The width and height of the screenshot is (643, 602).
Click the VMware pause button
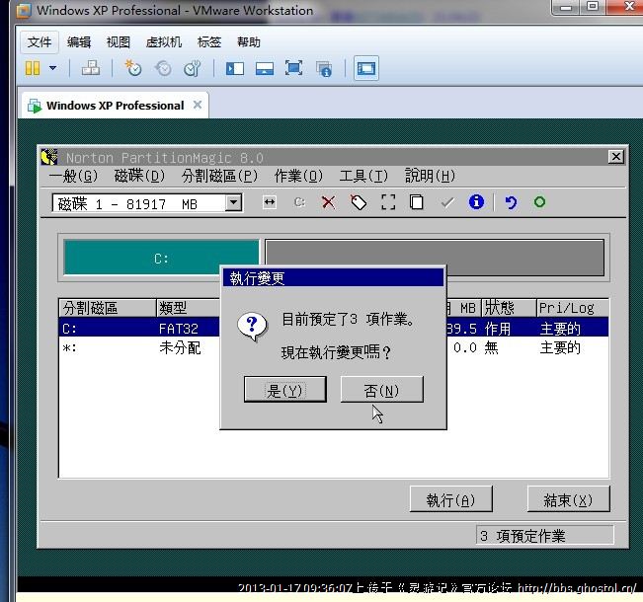33,68
